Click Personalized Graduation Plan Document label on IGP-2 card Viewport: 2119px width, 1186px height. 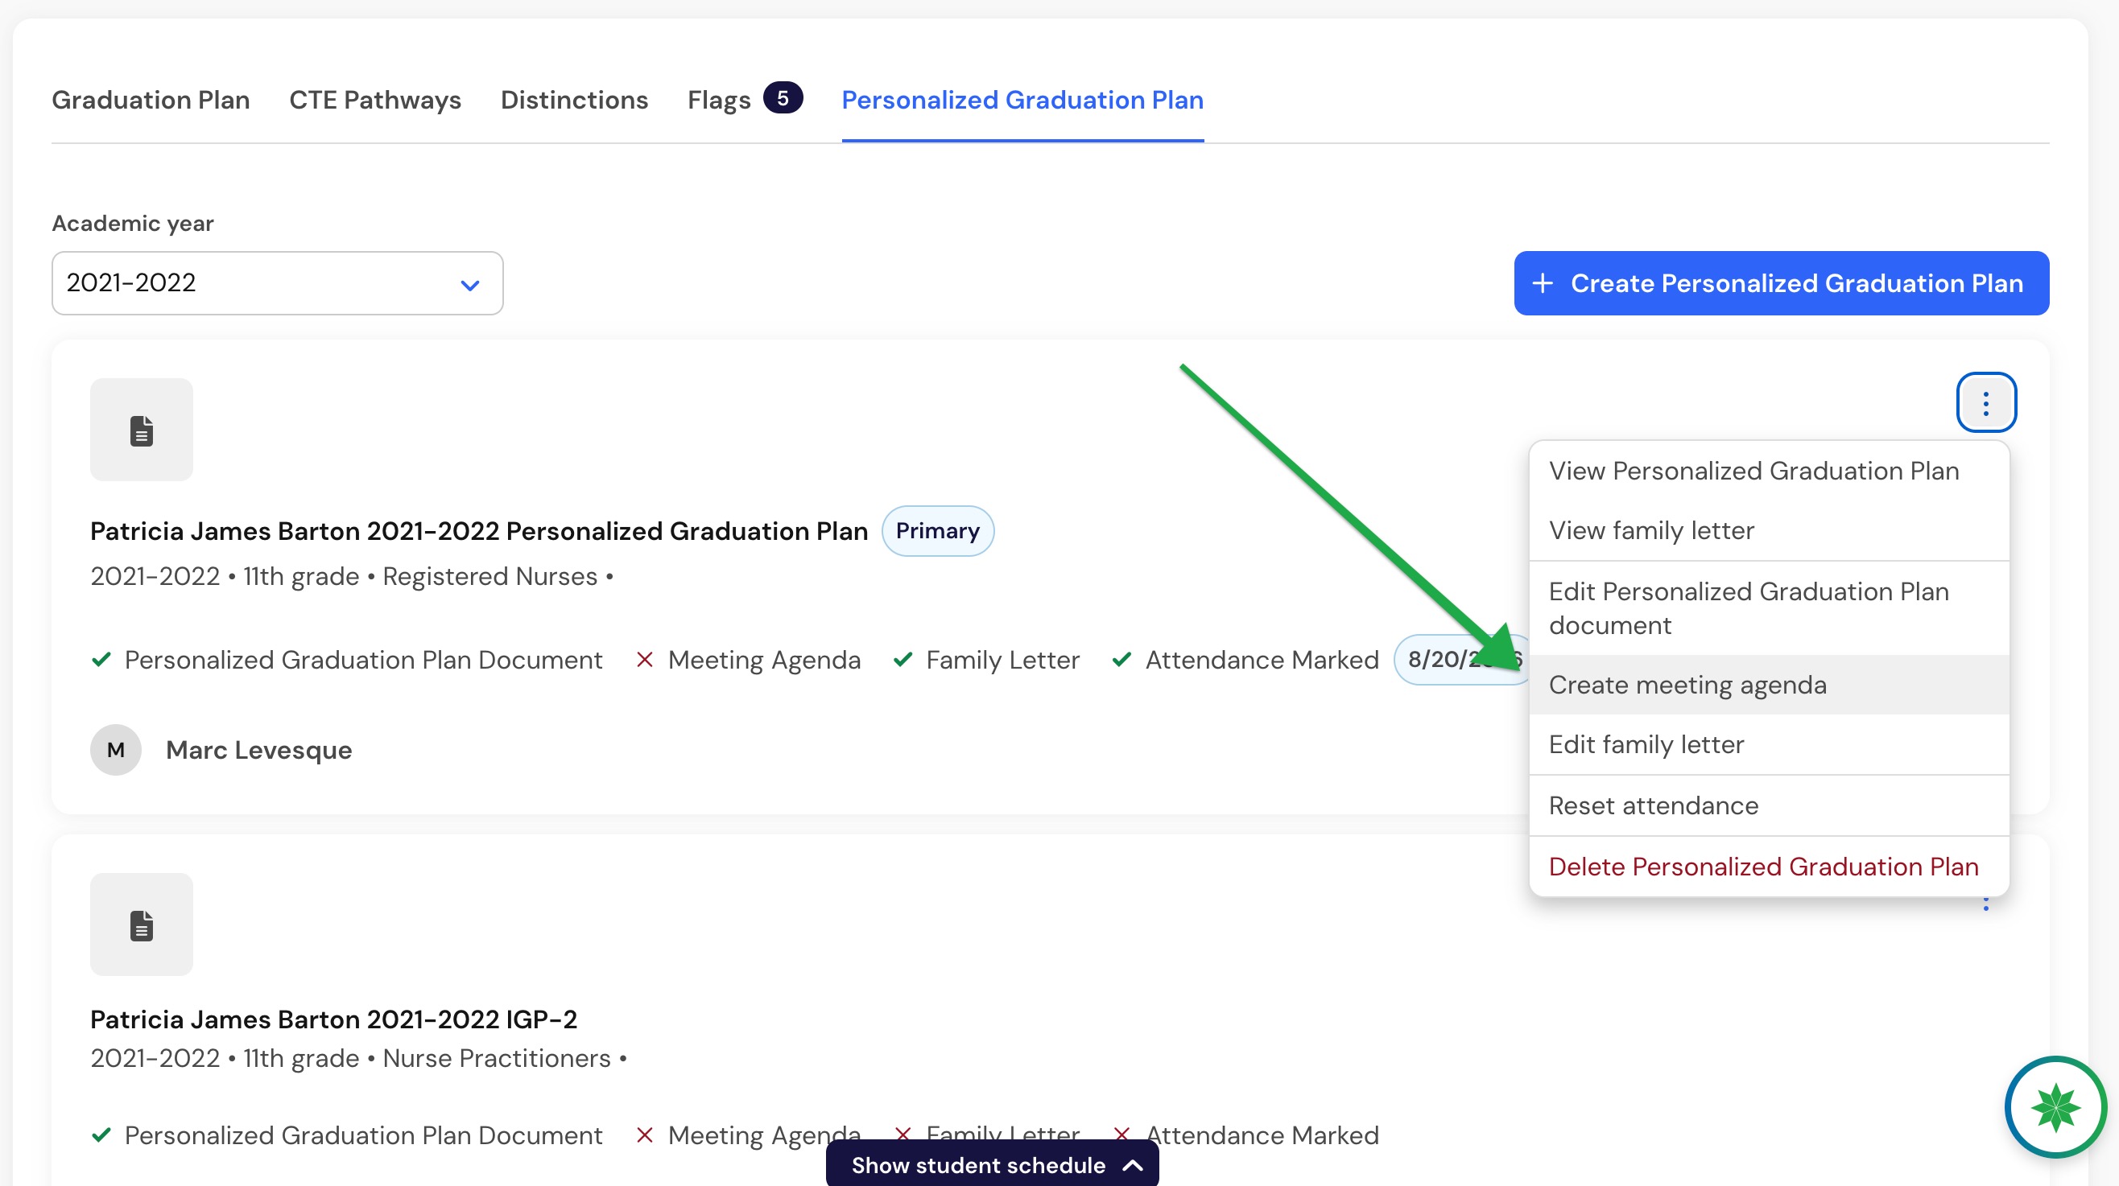tap(364, 1135)
